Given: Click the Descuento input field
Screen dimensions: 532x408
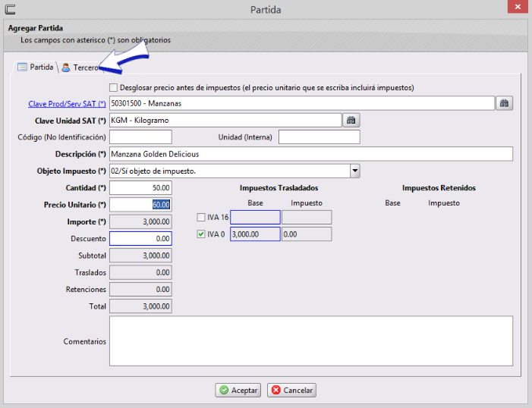Looking at the screenshot, I should [140, 239].
